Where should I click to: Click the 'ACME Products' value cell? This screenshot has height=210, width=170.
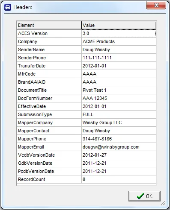click(x=119, y=41)
